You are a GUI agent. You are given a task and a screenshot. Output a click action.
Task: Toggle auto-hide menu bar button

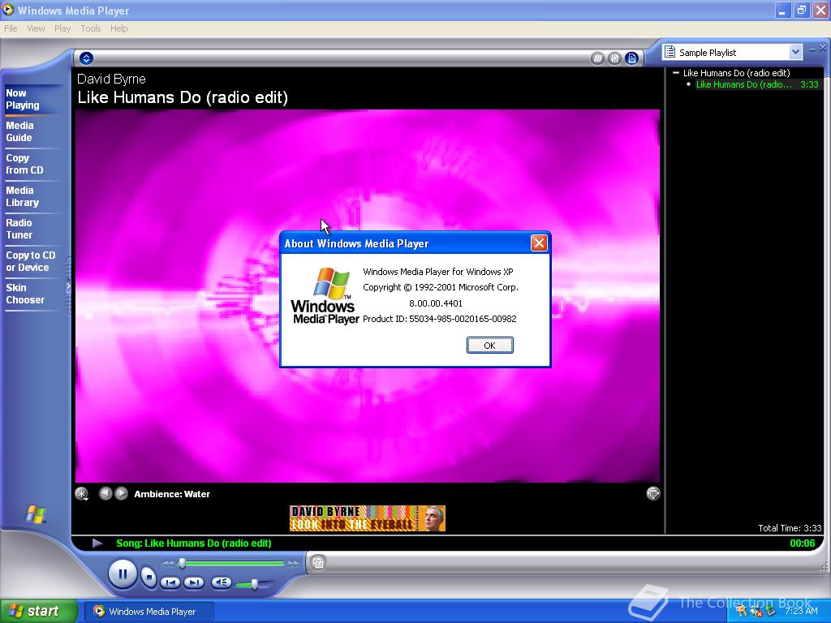click(86, 58)
